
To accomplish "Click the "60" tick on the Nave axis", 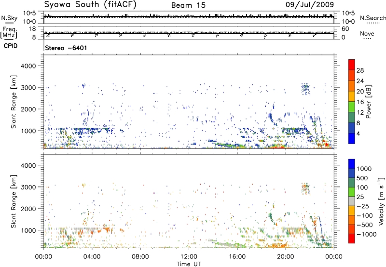I will pyautogui.click(x=345, y=29).
